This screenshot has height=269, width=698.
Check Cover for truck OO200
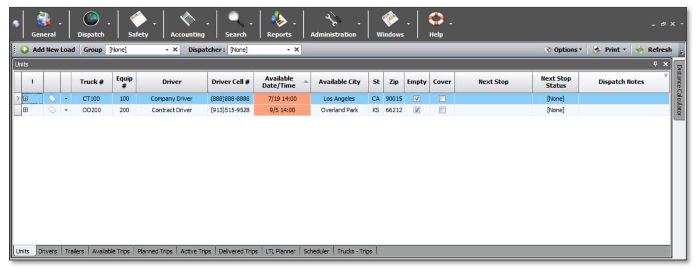pyautogui.click(x=442, y=110)
